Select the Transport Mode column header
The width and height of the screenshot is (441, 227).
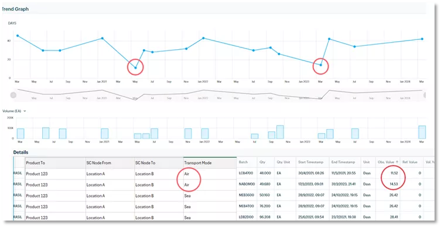coord(210,163)
